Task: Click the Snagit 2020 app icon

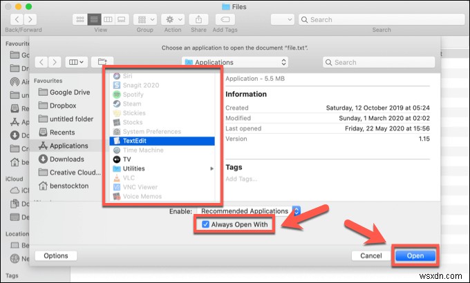Action: [x=117, y=85]
